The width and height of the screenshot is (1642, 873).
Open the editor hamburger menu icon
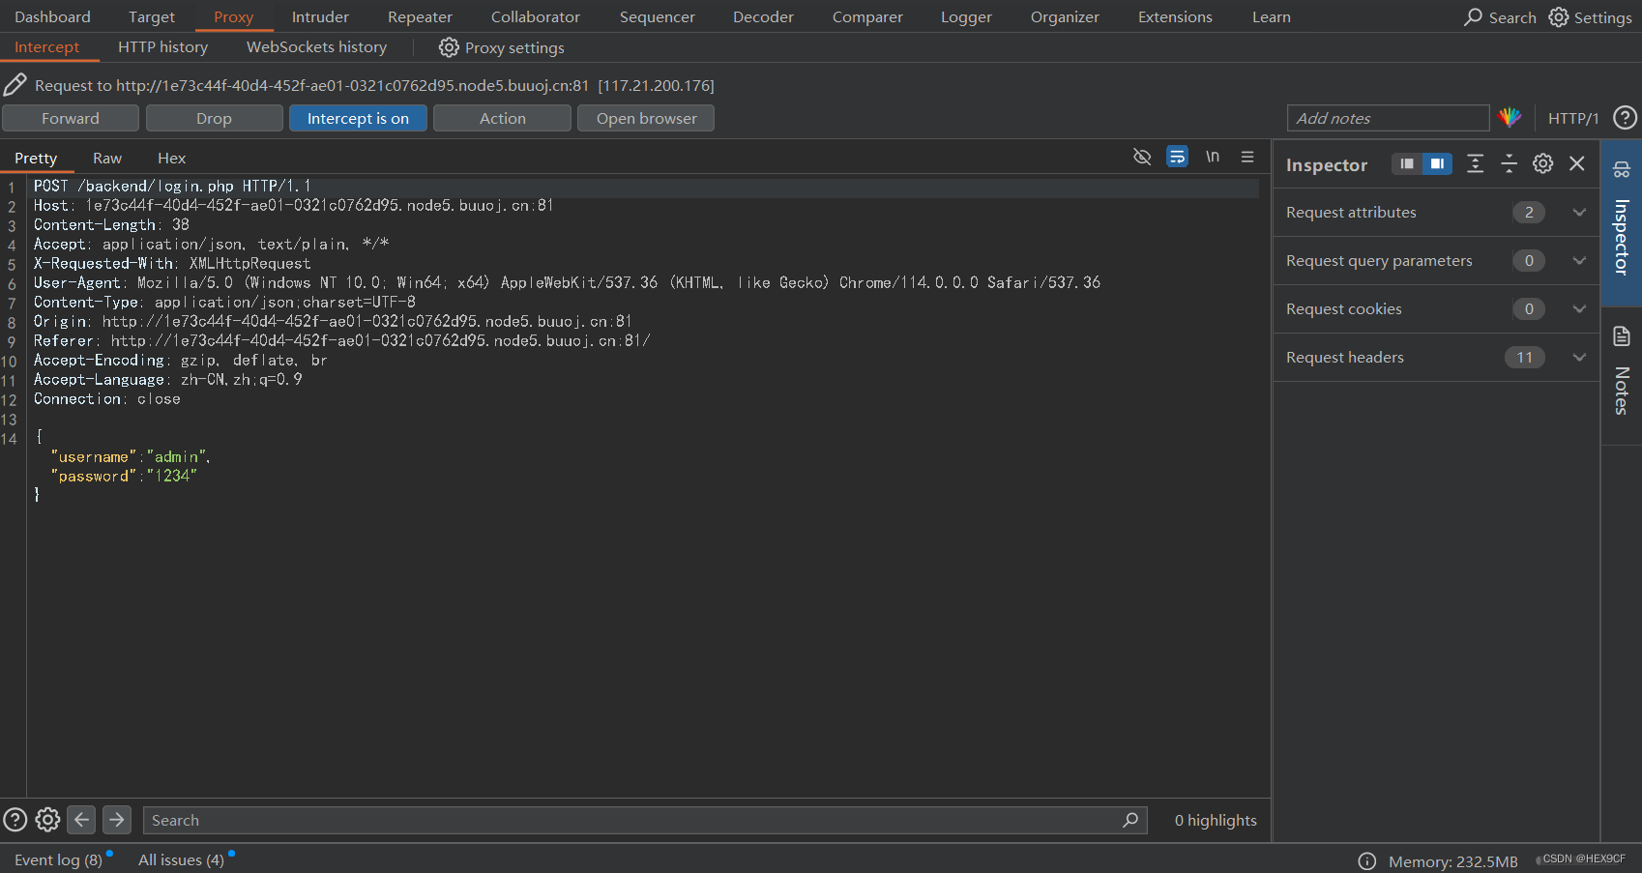[x=1247, y=156]
